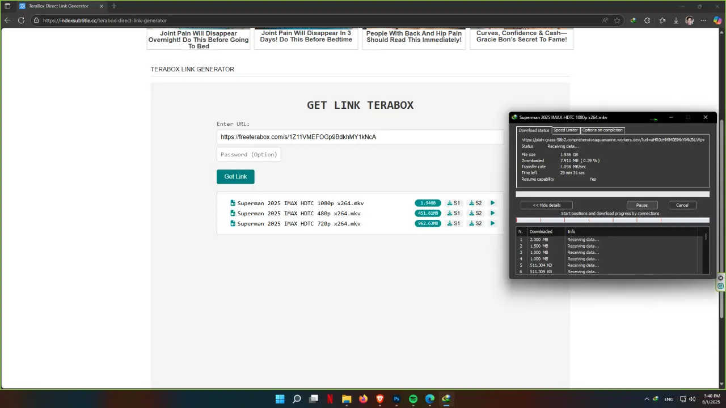
Task: Cancel the download in progress
Action: click(x=682, y=205)
